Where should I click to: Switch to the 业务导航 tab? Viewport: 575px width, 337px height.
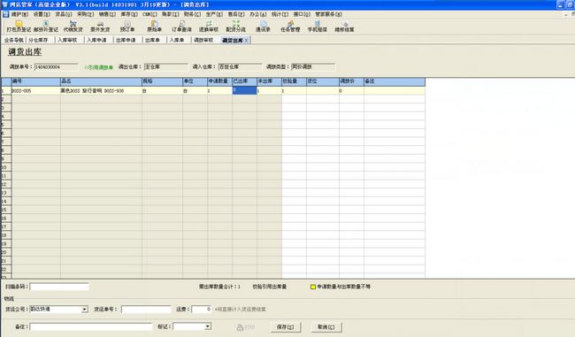click(13, 40)
